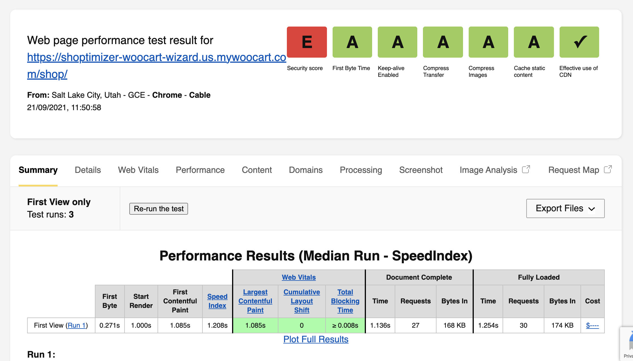Image resolution: width=633 pixels, height=361 pixels.
Task: Open the Content tab
Action: tap(257, 170)
